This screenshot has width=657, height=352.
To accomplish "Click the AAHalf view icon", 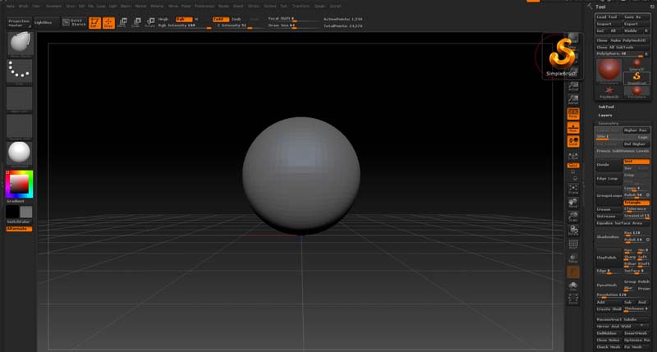I will pos(573,99).
